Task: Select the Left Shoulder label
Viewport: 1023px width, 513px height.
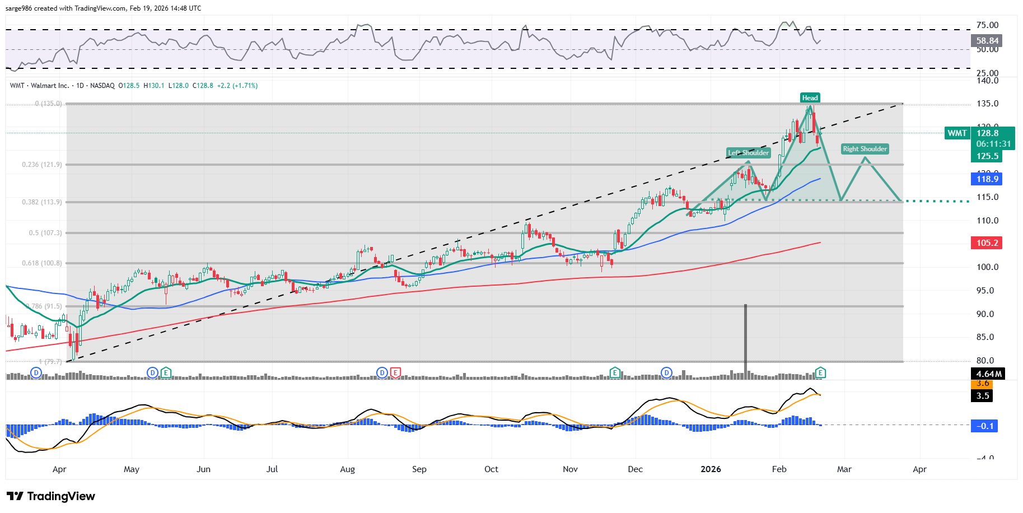Action: point(748,153)
